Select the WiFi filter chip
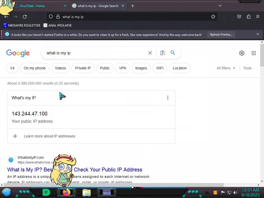This screenshot has height=198, width=264. tap(160, 68)
